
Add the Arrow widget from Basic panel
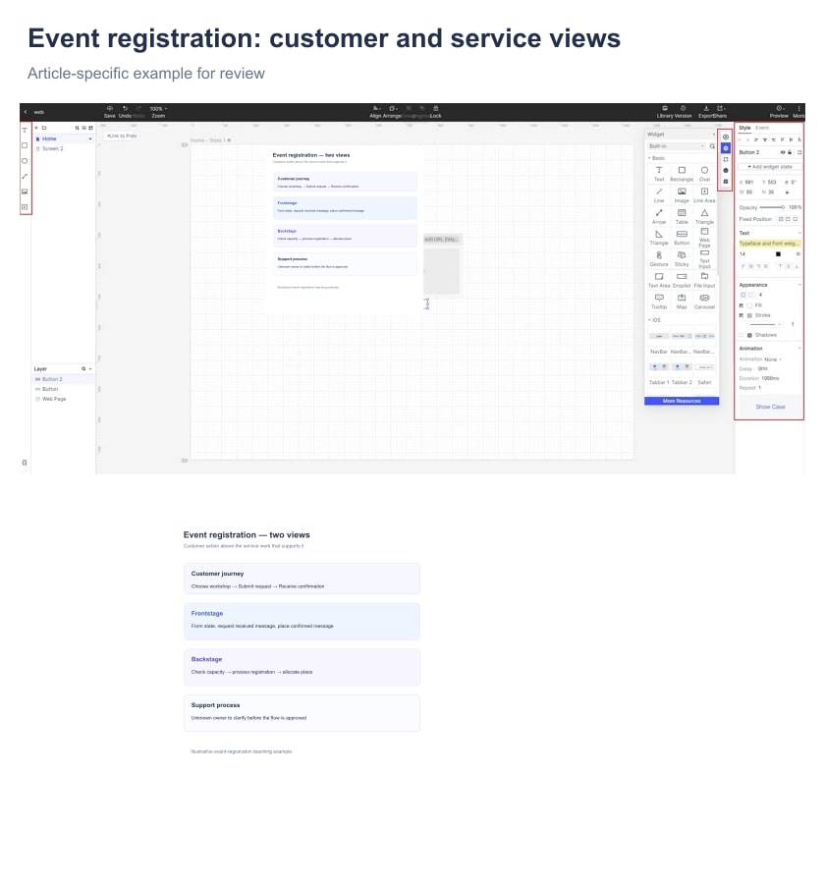(x=659, y=216)
